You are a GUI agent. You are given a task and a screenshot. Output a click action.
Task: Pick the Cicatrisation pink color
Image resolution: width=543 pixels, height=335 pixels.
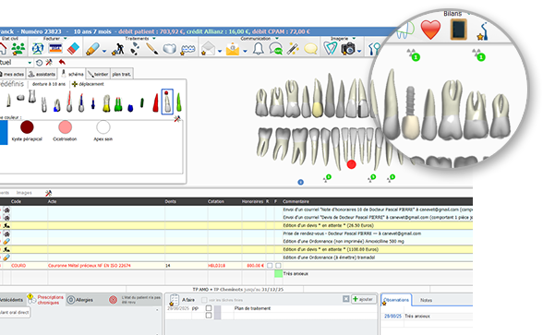click(65, 127)
